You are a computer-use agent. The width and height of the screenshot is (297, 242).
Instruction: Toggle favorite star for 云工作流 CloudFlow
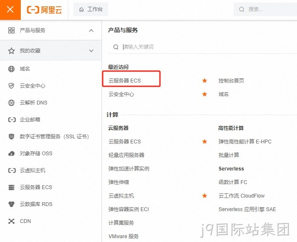205,196
